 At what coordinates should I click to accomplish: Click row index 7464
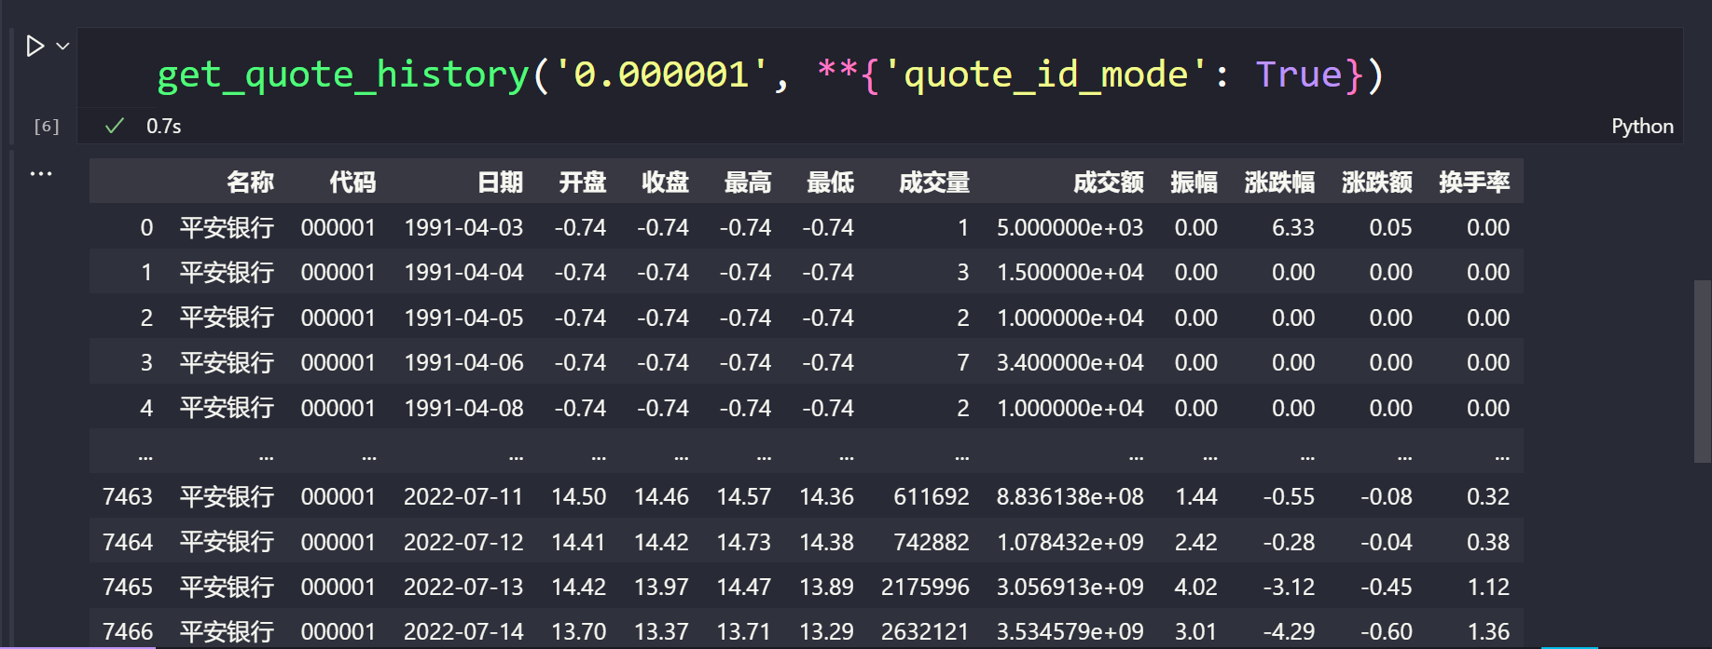128,543
